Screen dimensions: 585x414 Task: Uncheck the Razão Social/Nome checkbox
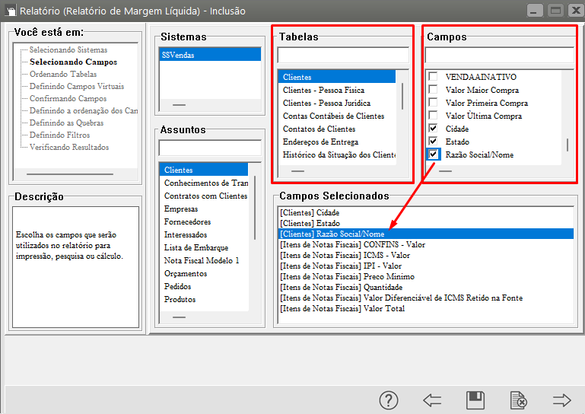point(434,154)
